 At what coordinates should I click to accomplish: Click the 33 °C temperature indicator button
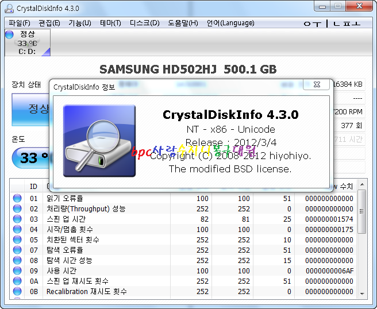tap(30, 158)
